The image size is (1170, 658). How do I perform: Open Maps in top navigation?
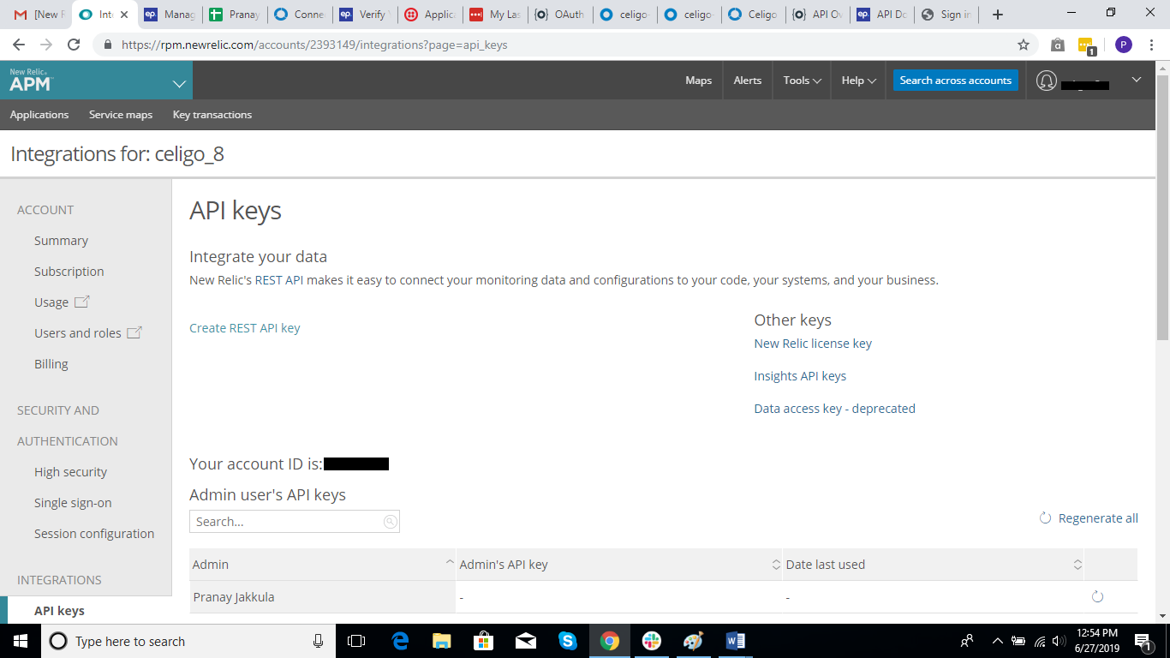pyautogui.click(x=698, y=81)
